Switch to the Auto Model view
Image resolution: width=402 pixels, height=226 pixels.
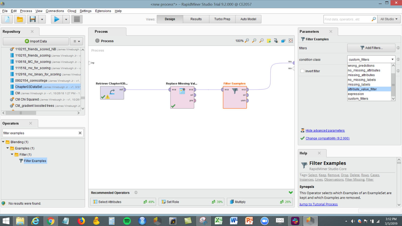[248, 19]
